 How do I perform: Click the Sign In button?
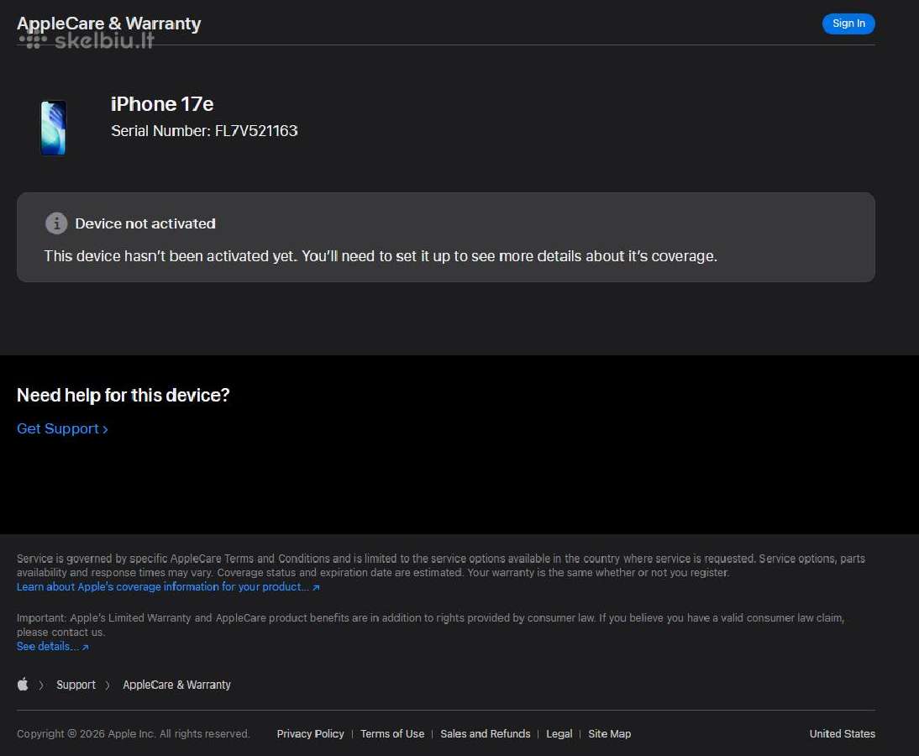[x=848, y=24]
